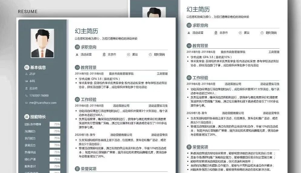Click the age icon beside 25岁

coord(26,74)
